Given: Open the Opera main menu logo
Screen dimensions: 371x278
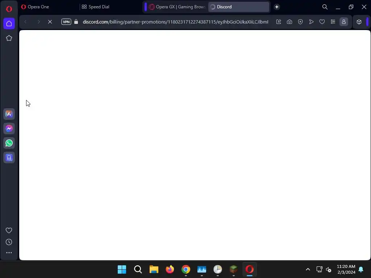Looking at the screenshot, I should pos(9,9).
